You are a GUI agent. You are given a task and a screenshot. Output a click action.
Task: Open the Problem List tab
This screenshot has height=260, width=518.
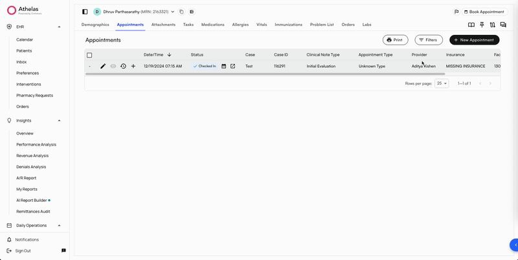322,25
